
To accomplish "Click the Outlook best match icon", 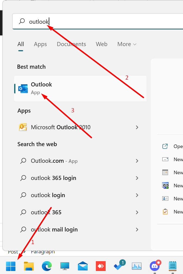I will [x=23, y=89].
